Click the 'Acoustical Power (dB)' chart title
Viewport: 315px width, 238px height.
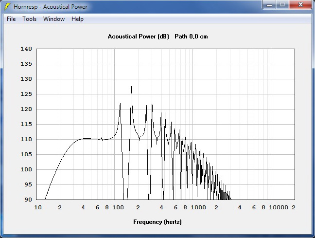pos(138,37)
